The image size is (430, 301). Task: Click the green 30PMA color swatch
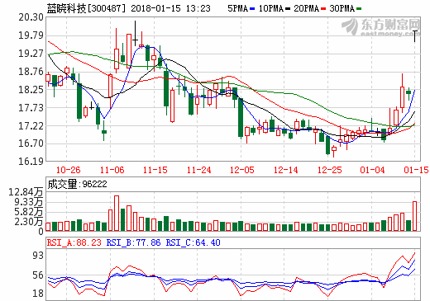[359, 9]
